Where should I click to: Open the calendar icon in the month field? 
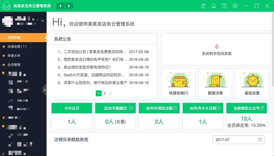260,140
